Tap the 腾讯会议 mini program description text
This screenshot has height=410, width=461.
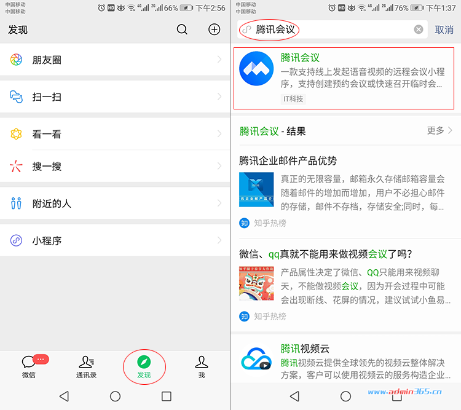point(362,78)
